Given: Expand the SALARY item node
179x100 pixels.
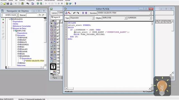Looking at the screenshot, I should click(x=18, y=49).
